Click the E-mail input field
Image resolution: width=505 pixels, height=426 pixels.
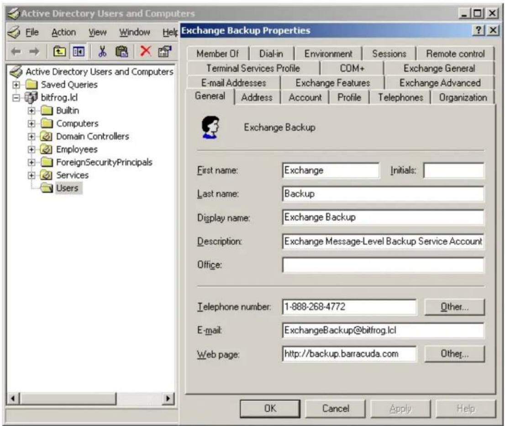[383, 330]
